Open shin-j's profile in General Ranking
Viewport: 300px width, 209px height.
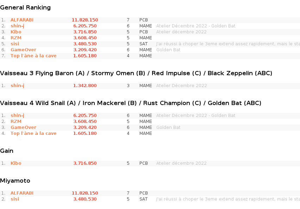[x=17, y=26]
